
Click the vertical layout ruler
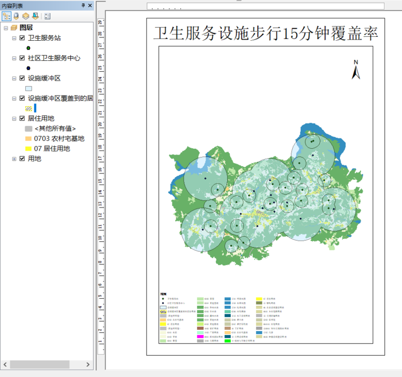point(100,186)
